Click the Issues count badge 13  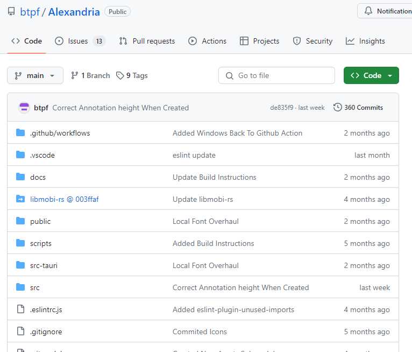coord(99,41)
